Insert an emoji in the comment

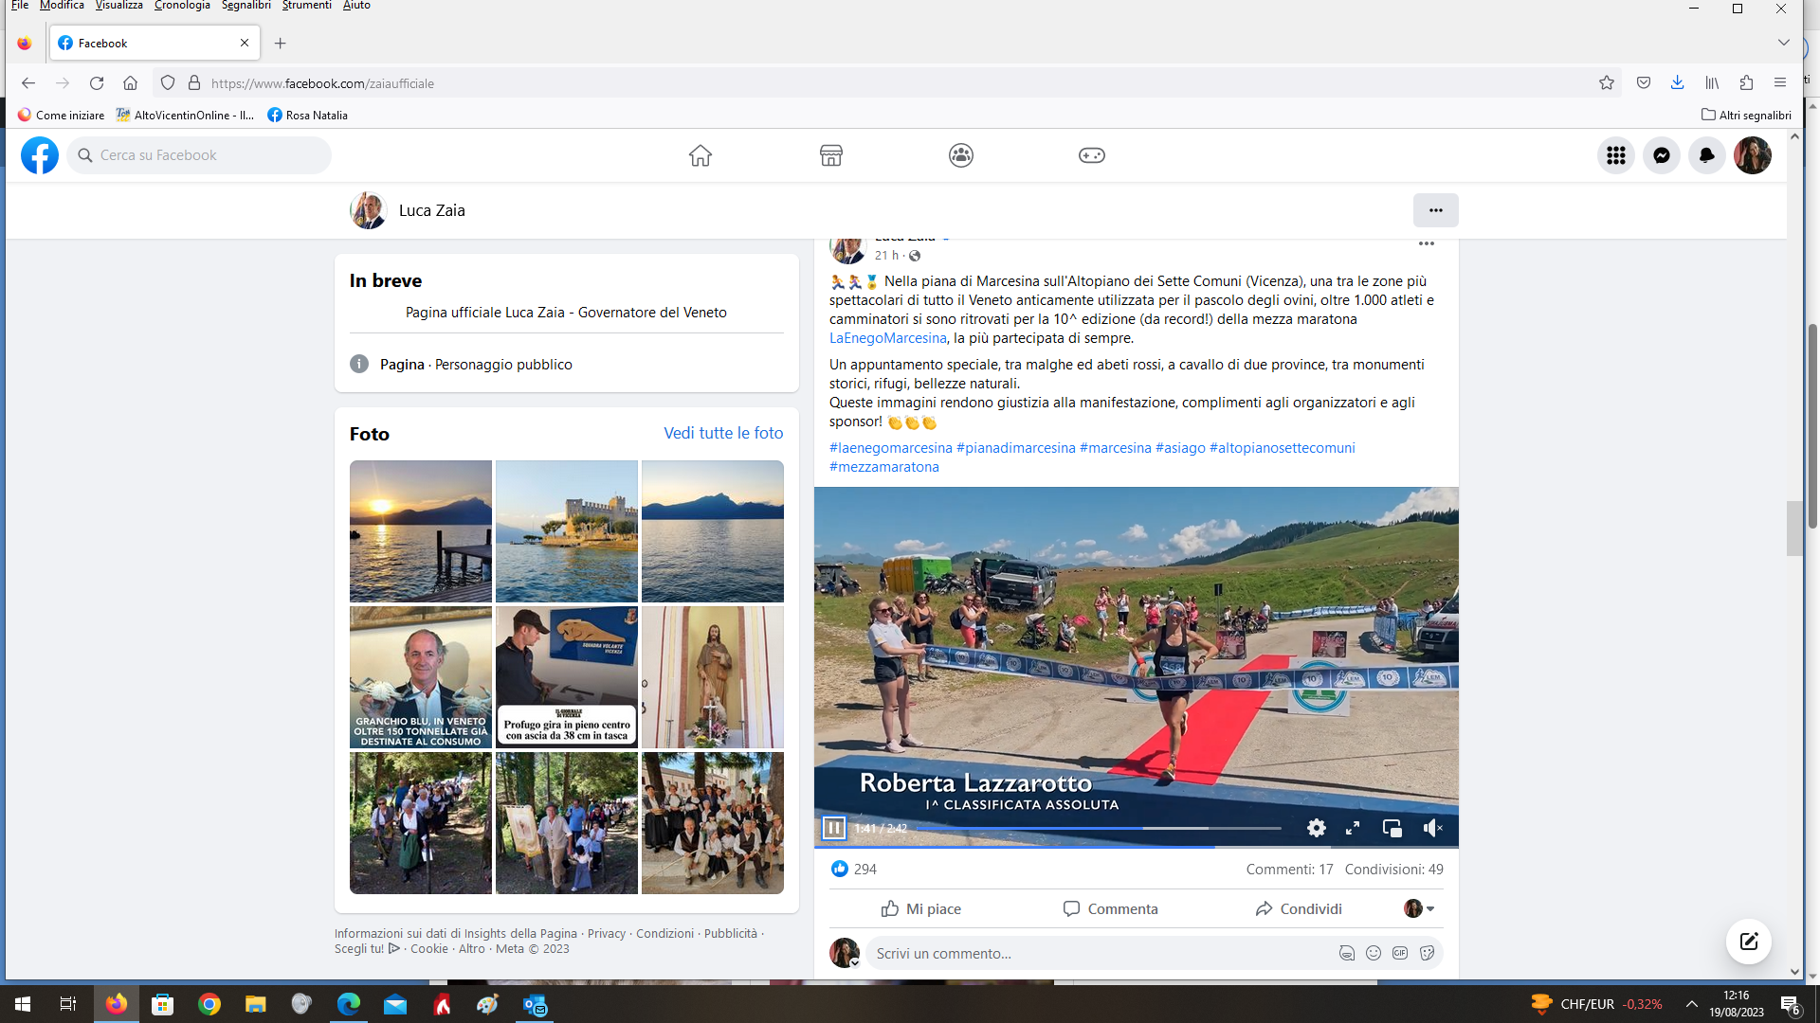pyautogui.click(x=1374, y=954)
